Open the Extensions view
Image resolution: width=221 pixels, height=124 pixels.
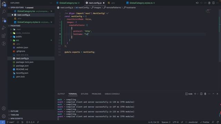(x=4, y=36)
